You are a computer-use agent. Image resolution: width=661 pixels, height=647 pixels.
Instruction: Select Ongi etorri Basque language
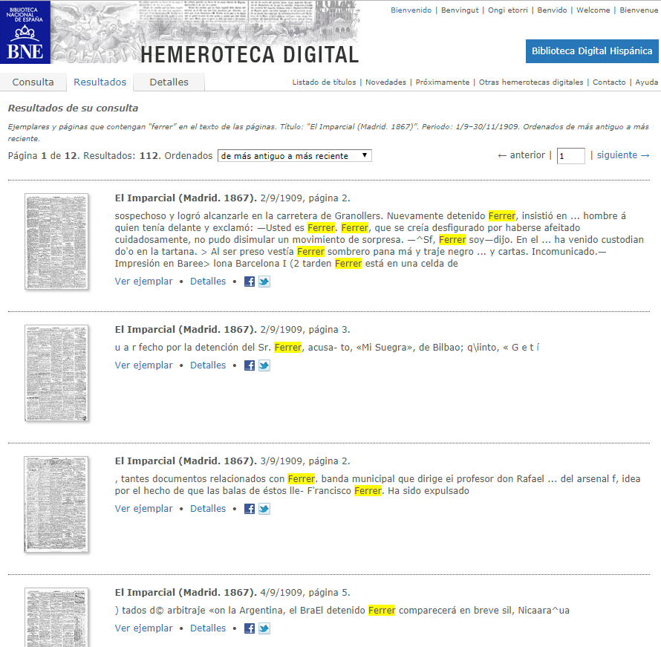pyautogui.click(x=508, y=10)
